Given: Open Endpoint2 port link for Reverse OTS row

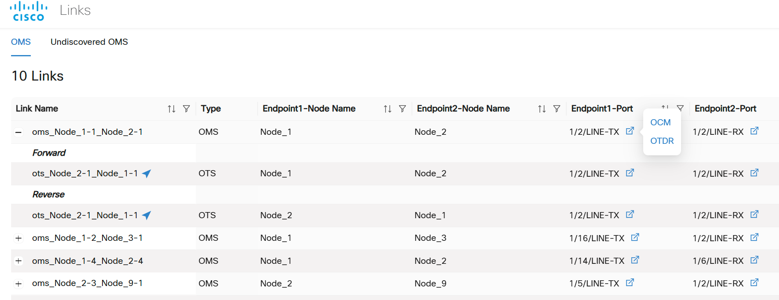Looking at the screenshot, I should 754,215.
